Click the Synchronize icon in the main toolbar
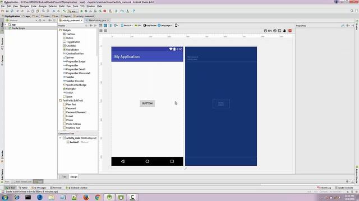Viewport: 359px width, 201px height. tap(12, 11)
